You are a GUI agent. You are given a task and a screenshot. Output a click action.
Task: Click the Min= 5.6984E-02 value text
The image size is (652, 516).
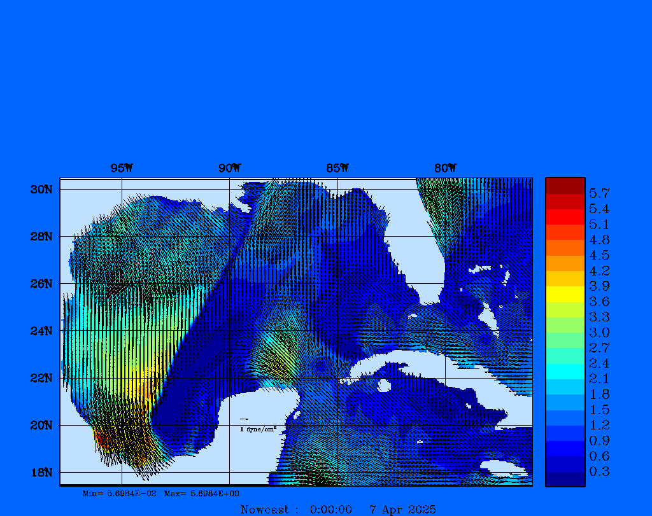(119, 494)
